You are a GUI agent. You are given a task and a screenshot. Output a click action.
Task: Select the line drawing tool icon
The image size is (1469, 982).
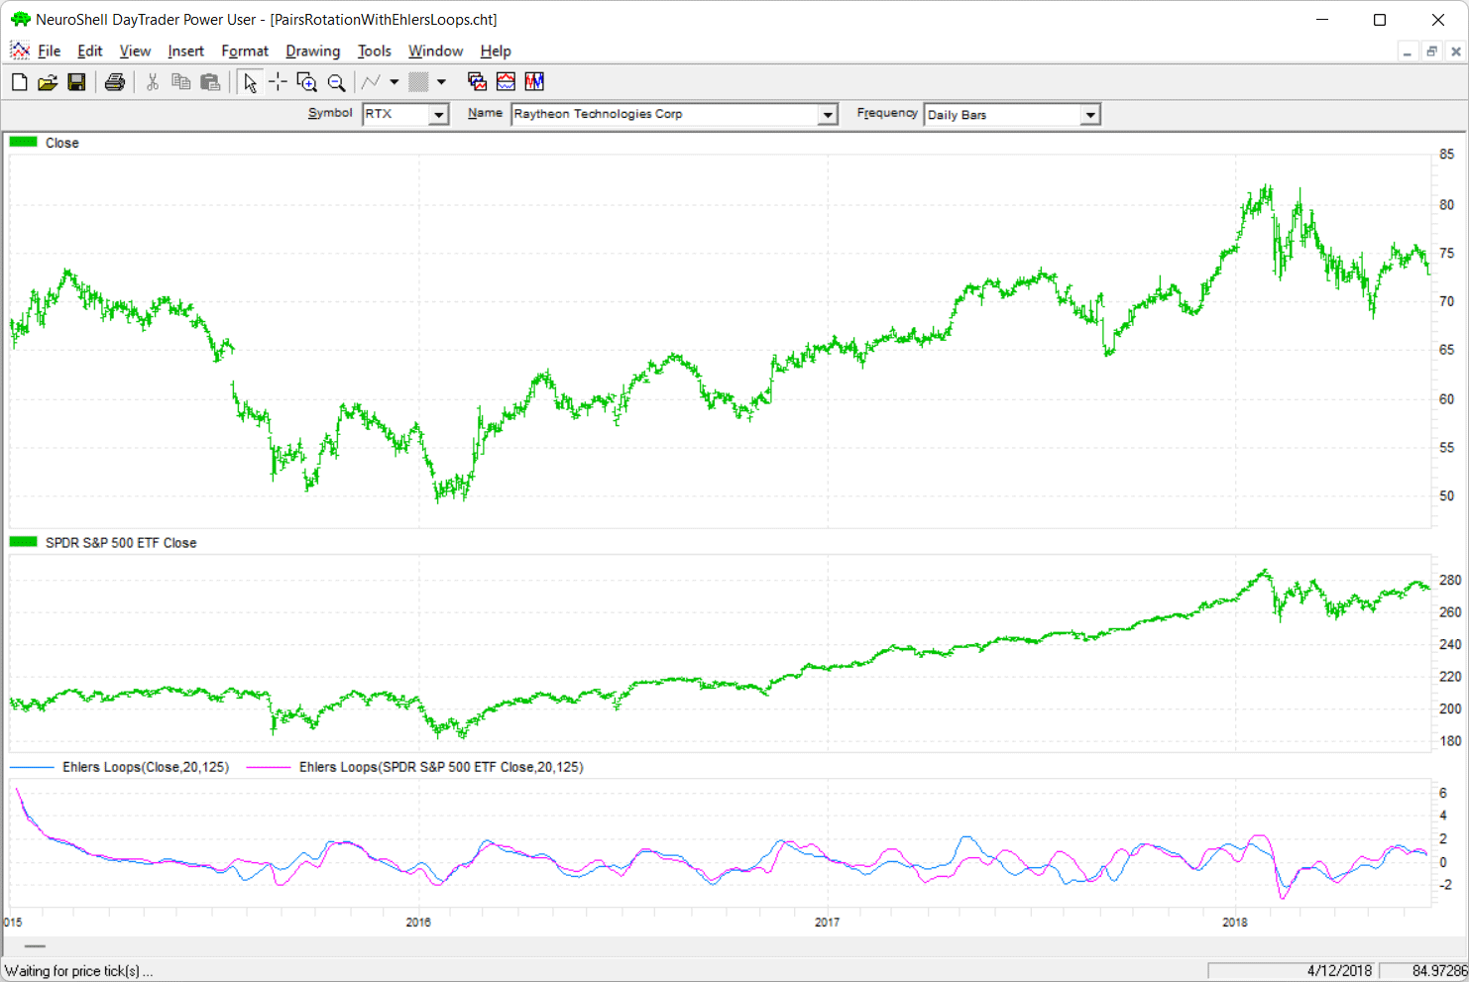click(372, 82)
